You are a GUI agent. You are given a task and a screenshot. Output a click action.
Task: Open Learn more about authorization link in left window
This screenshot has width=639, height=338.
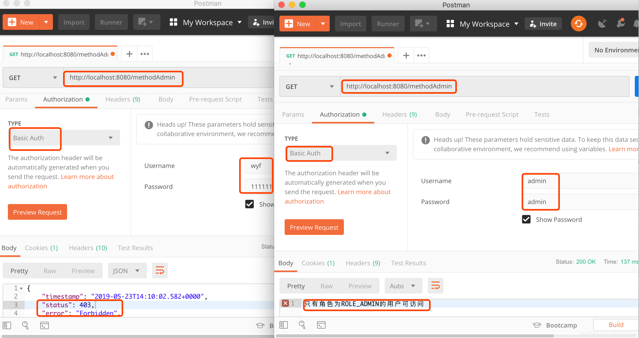point(61,181)
